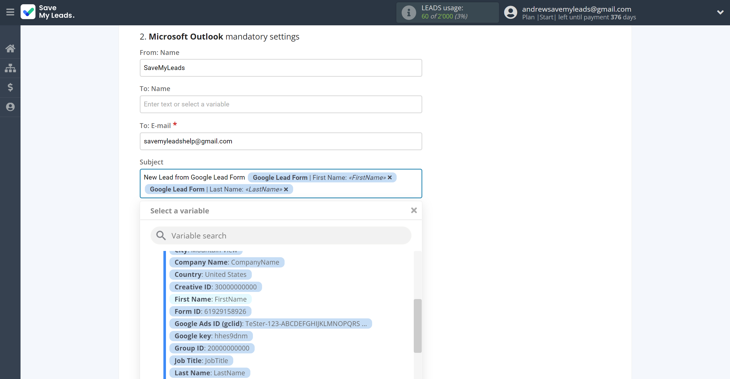This screenshot has width=730, height=379.
Task: Search for a variable in search box
Action: point(281,235)
